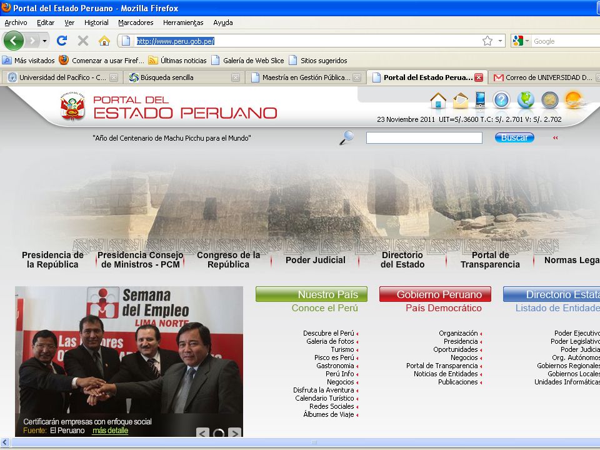Close the Maestría en Gestión Pública tab

tap(357, 77)
